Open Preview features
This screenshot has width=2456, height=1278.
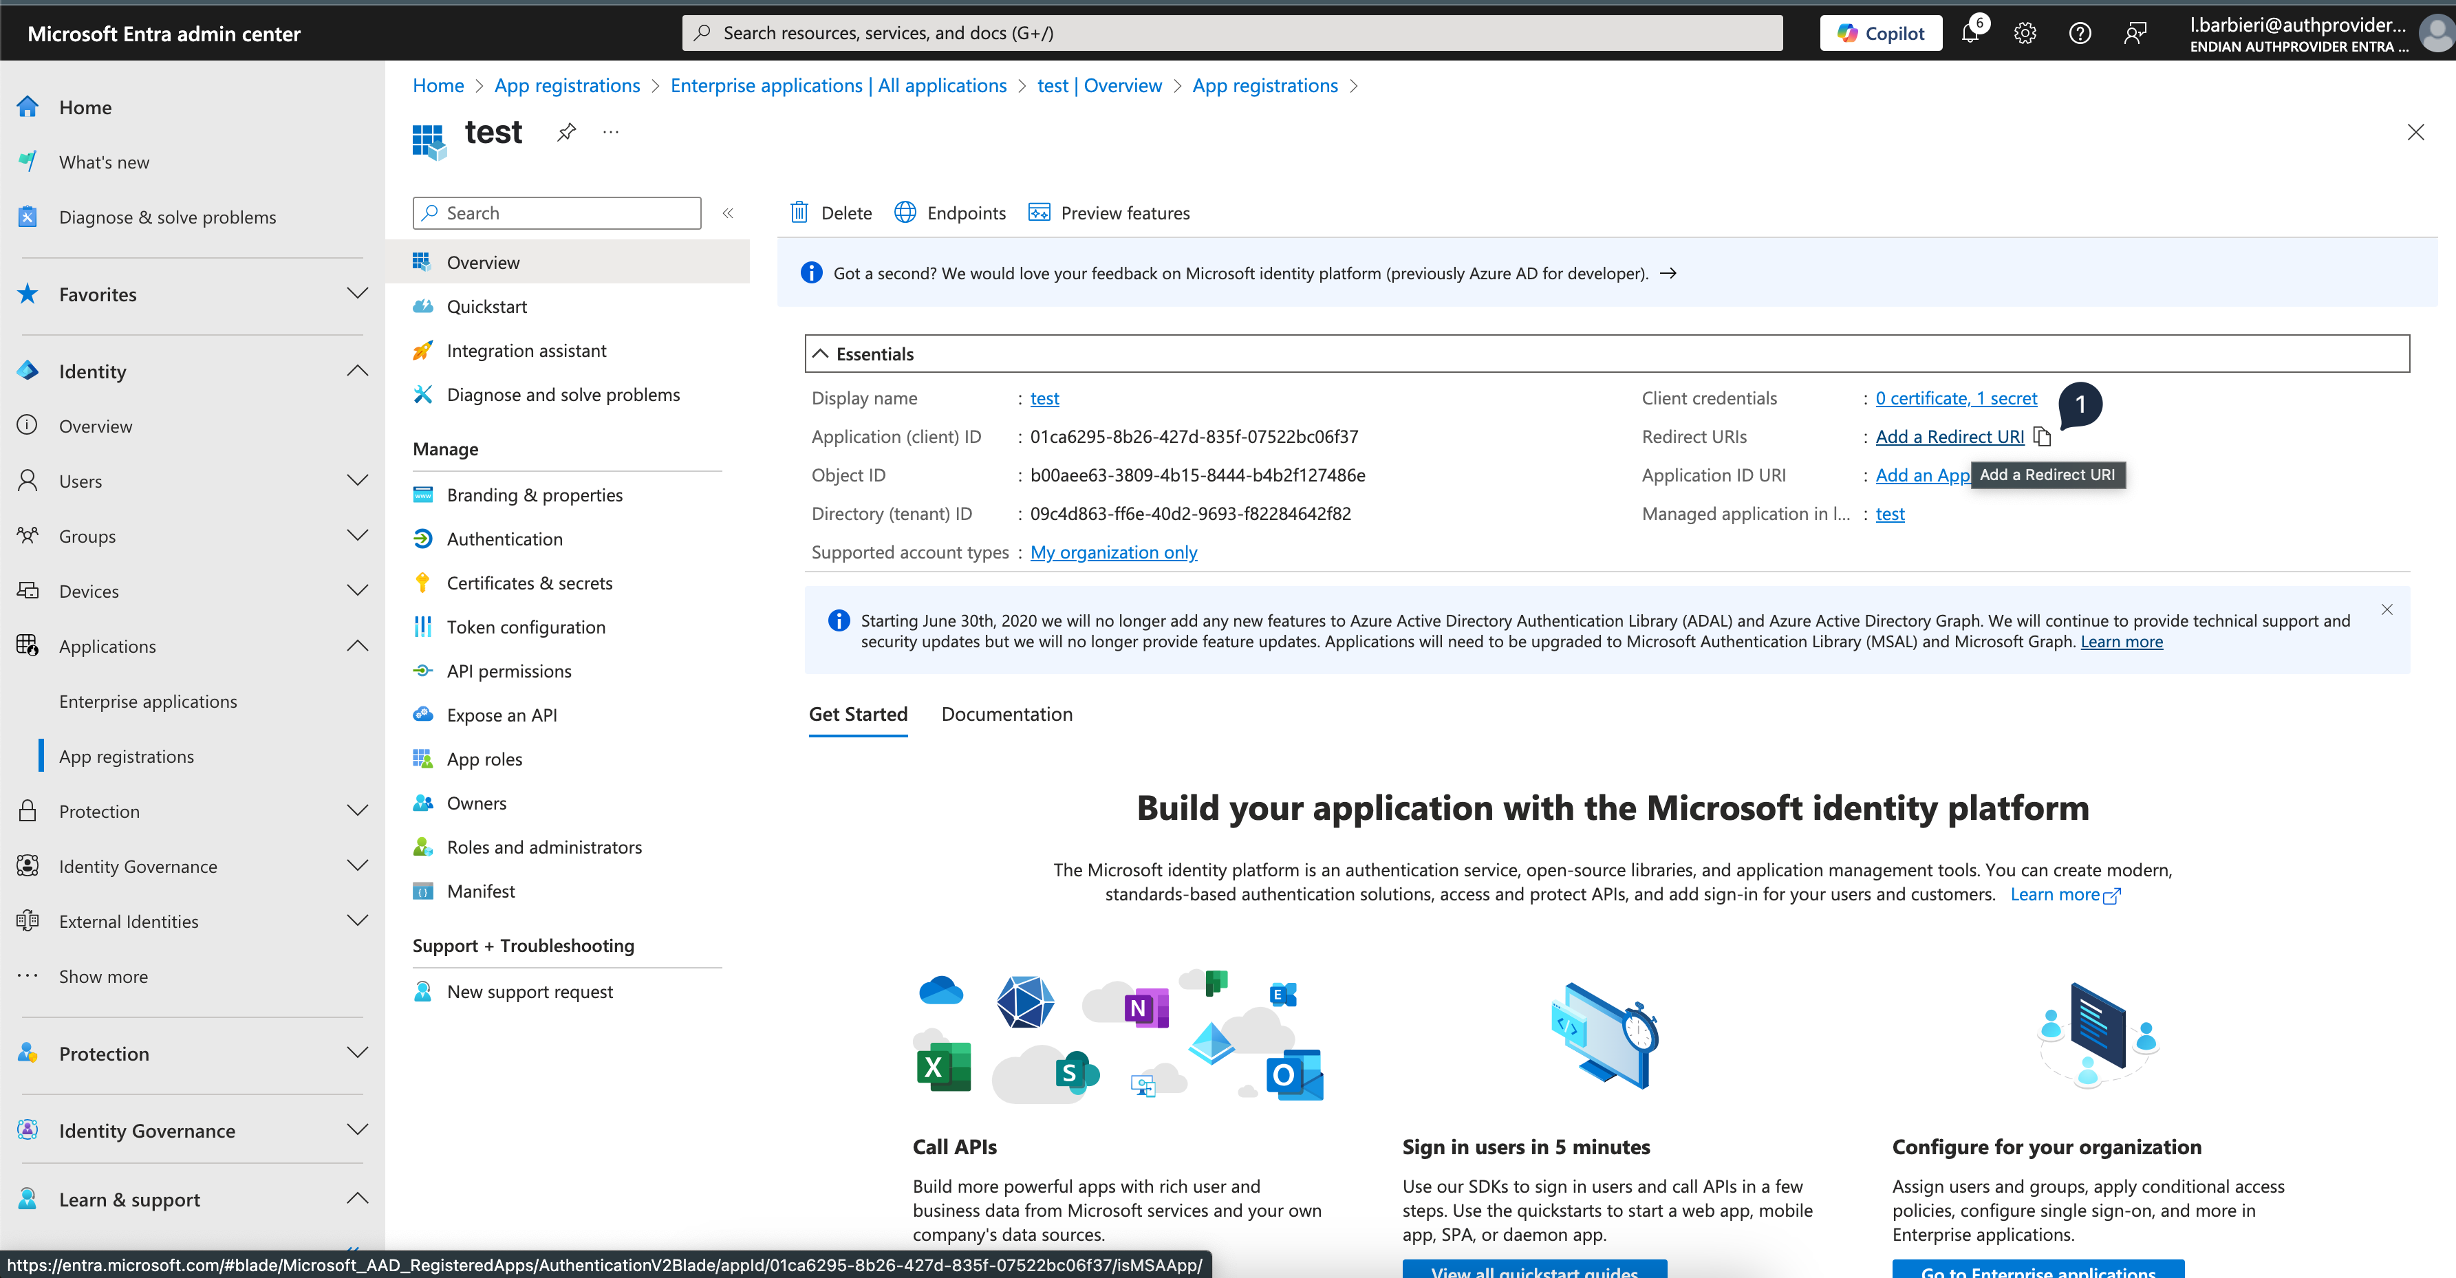pos(1109,213)
